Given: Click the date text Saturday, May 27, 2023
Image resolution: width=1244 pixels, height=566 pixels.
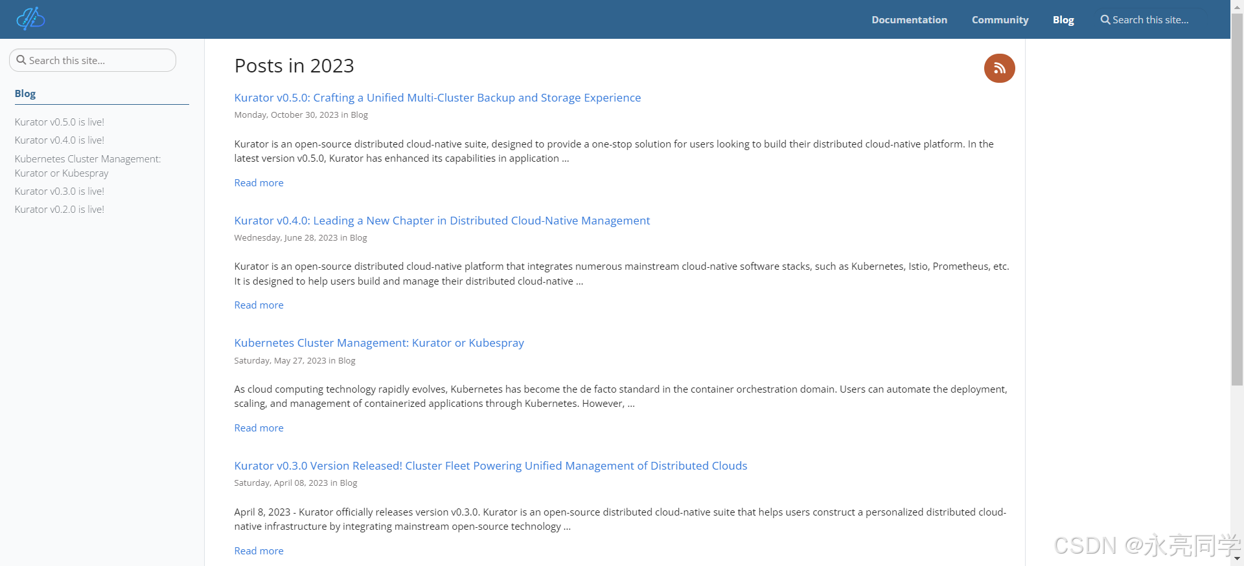Looking at the screenshot, I should pyautogui.click(x=280, y=360).
